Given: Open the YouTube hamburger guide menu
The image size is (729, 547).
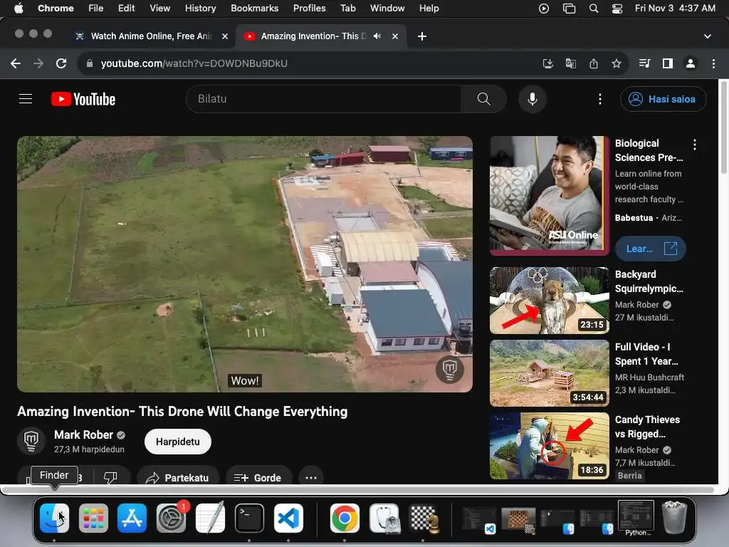Looking at the screenshot, I should pyautogui.click(x=26, y=98).
